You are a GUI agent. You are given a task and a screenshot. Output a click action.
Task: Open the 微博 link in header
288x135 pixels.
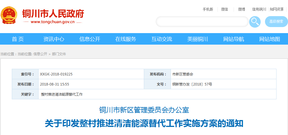pos(241,9)
